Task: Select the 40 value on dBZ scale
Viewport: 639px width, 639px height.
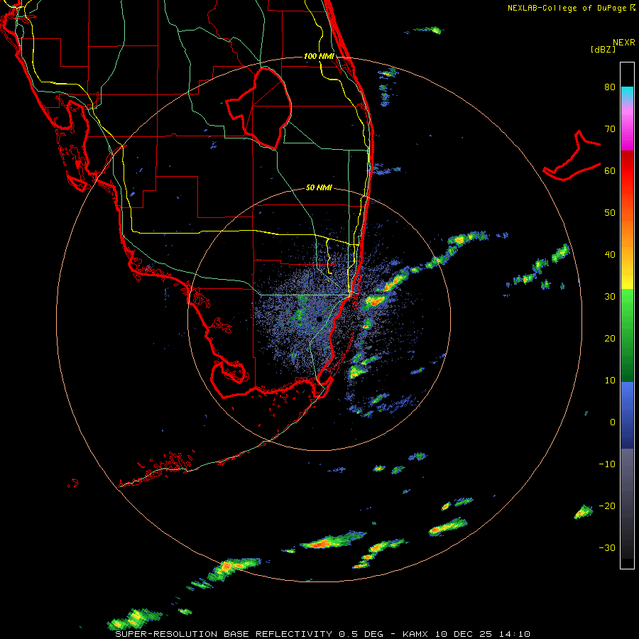Action: click(x=610, y=255)
